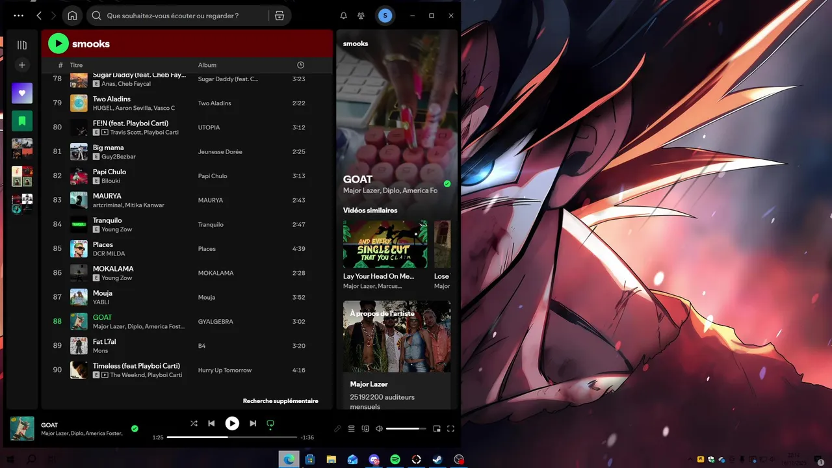
Task: Skip to previous track
Action: tap(211, 423)
